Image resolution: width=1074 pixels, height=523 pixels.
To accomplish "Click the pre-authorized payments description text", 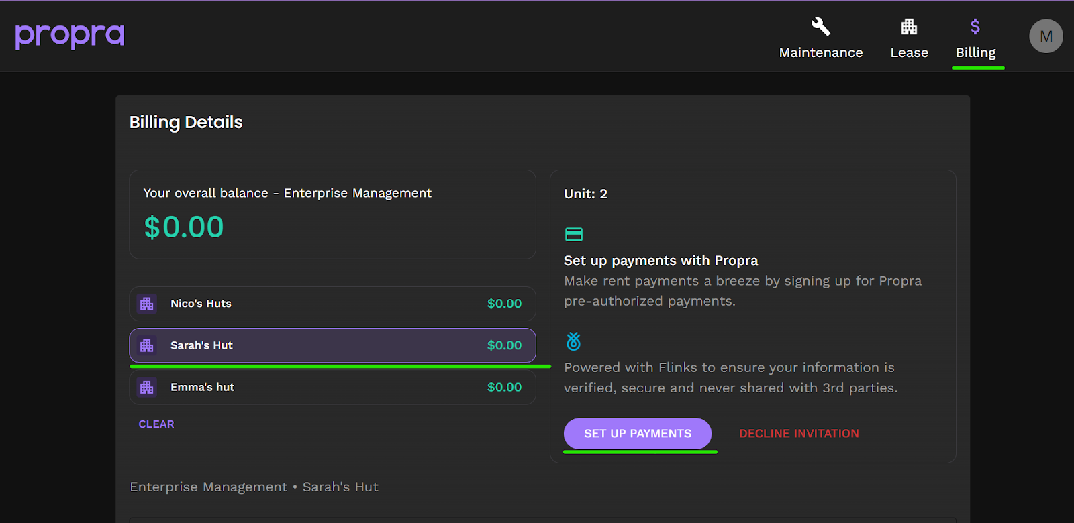I will (x=742, y=291).
